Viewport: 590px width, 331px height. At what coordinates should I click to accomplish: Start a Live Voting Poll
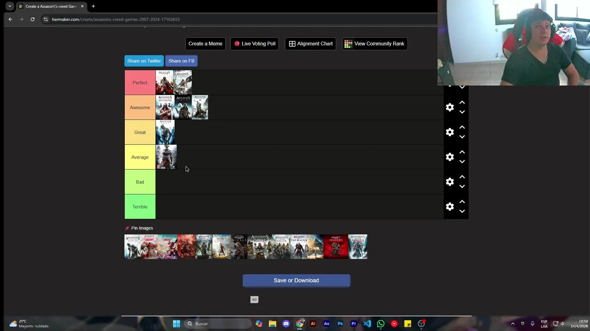coord(254,44)
